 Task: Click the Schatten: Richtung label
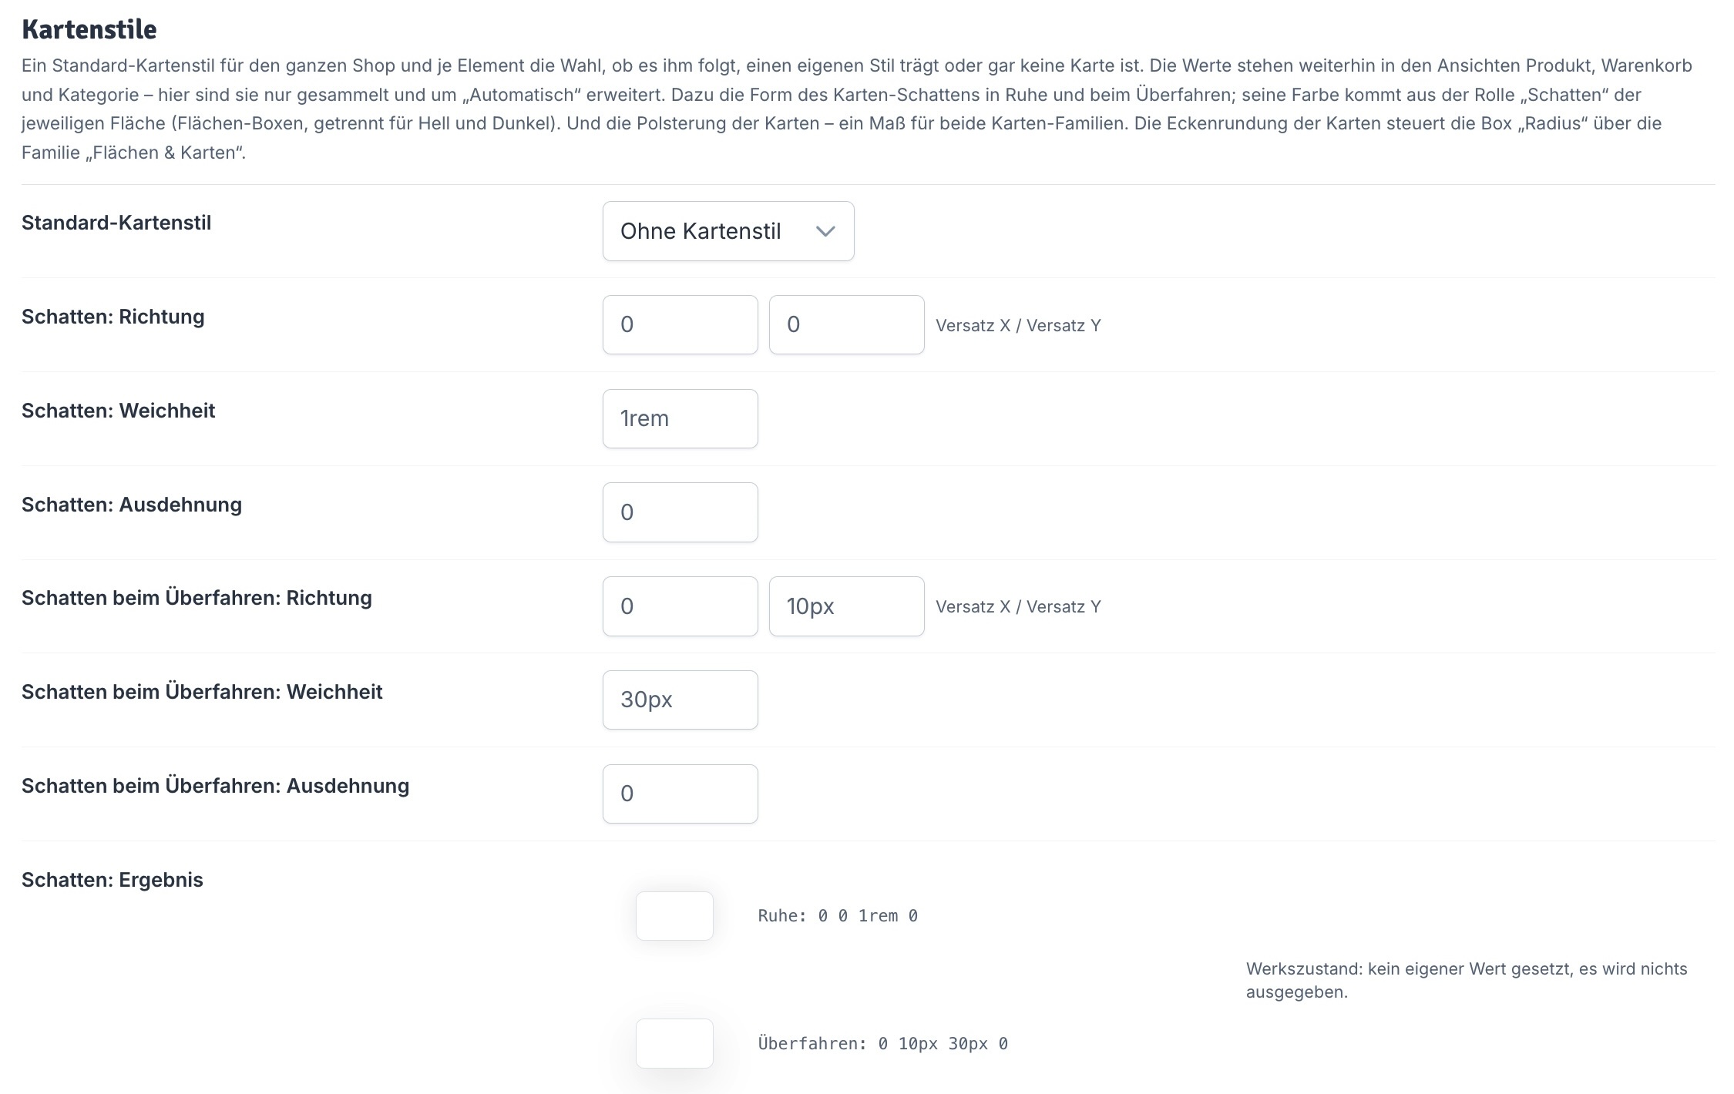113,317
